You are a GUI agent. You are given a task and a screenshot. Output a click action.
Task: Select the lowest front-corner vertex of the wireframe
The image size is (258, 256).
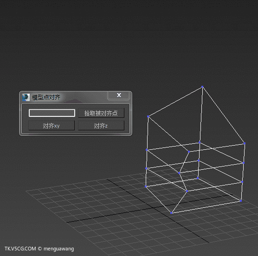[x=171, y=213]
